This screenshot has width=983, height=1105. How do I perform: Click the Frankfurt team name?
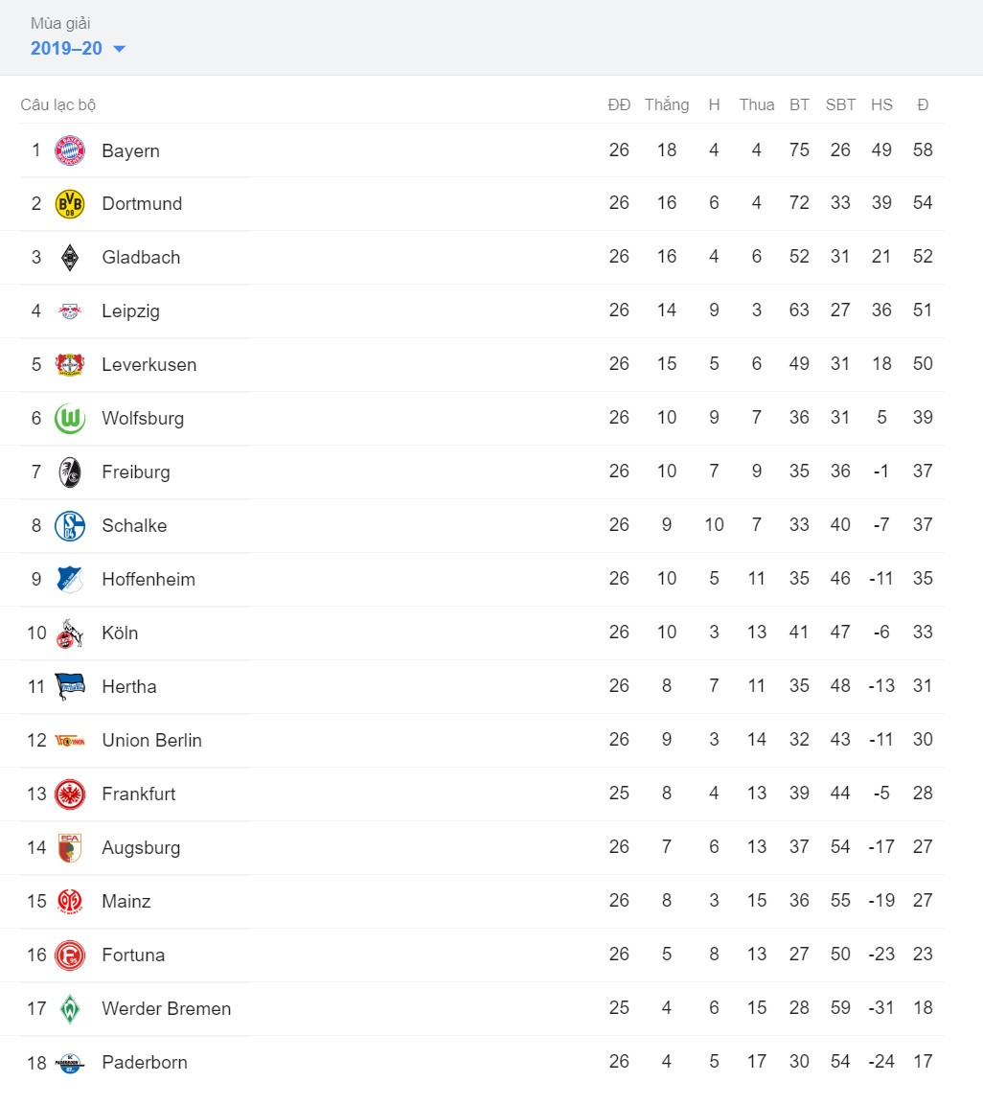139,794
